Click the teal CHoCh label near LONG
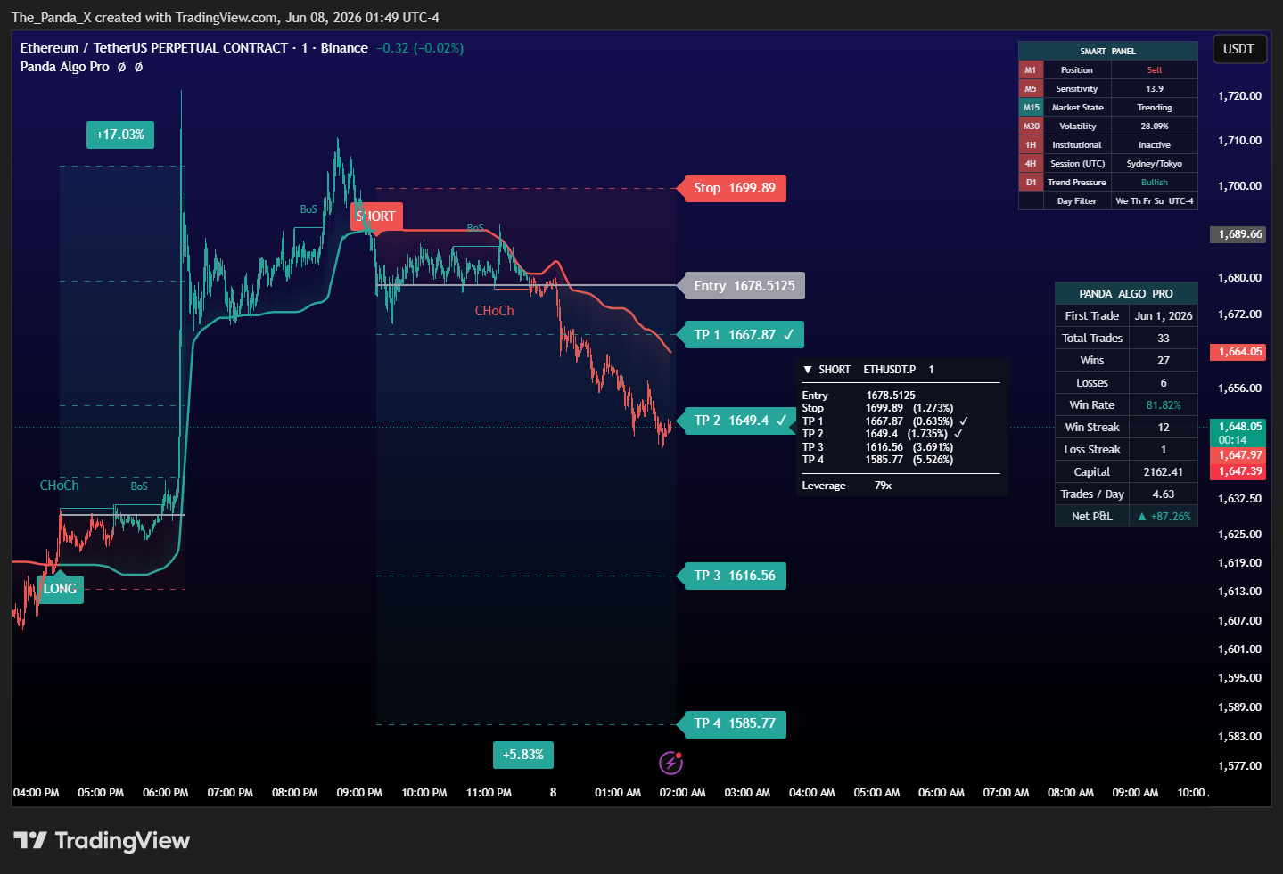 (x=59, y=486)
